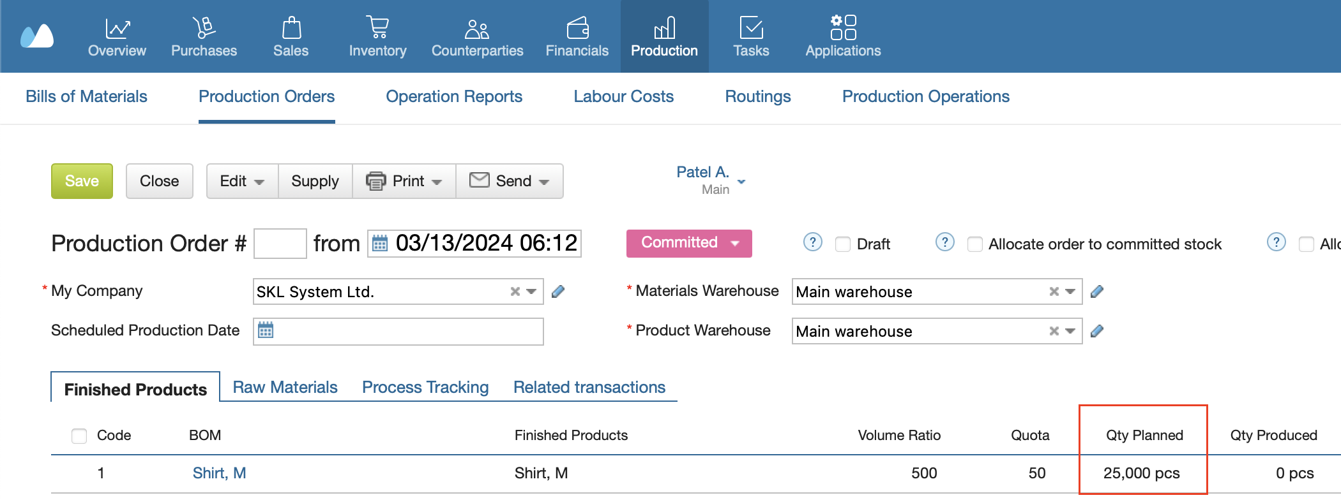Click the production order number field
Viewport: 1341px width, 500px height.
point(280,244)
